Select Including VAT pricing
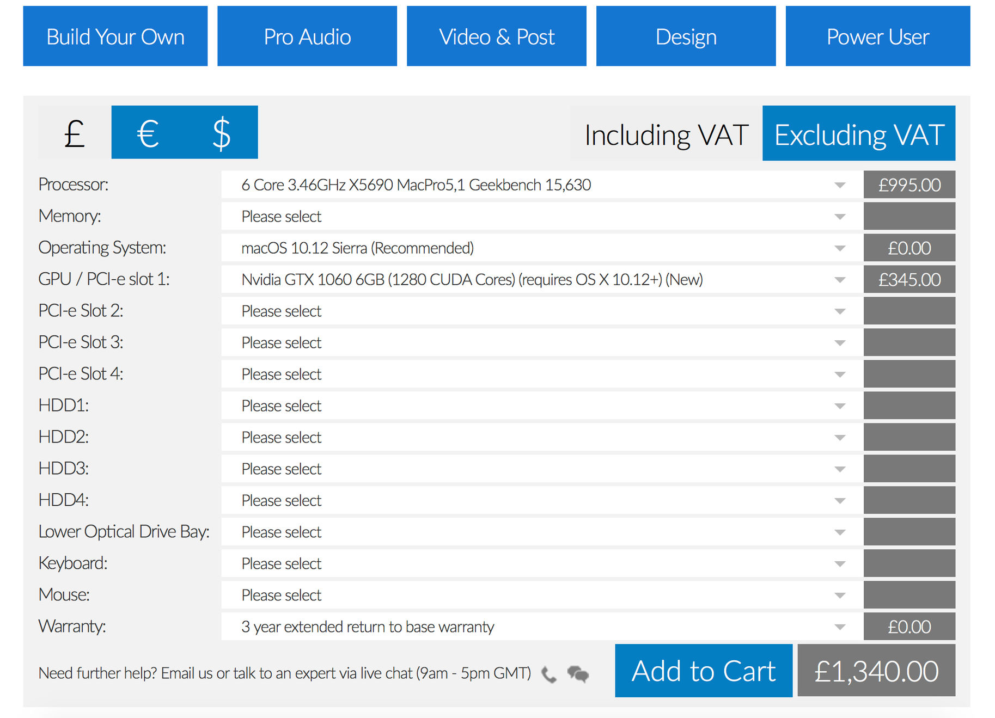The height and width of the screenshot is (718, 995). tap(666, 134)
